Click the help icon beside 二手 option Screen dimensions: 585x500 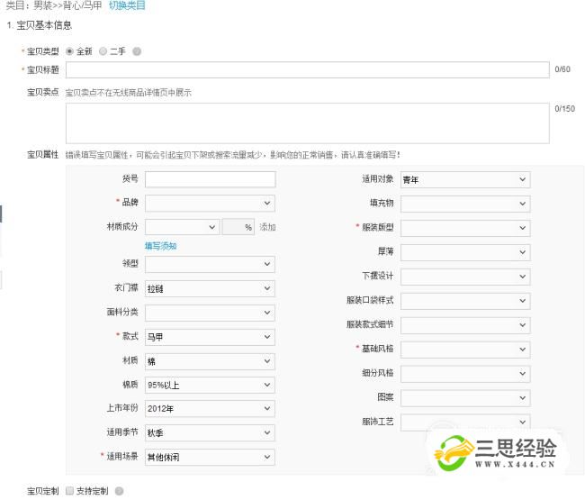[x=137, y=51]
